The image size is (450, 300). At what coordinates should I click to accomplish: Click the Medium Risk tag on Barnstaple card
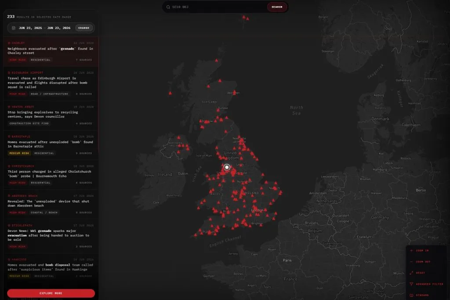coord(19,153)
